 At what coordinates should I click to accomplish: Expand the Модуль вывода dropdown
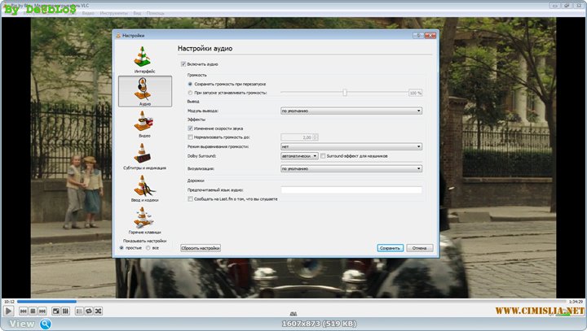[351, 111]
